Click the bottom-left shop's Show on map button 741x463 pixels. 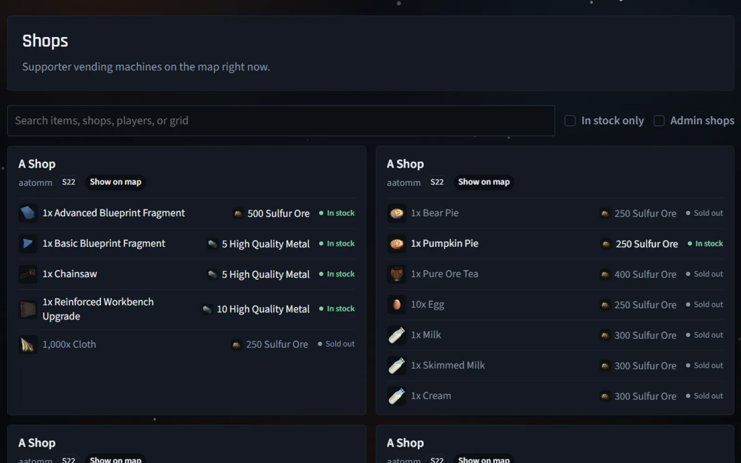[x=115, y=459]
